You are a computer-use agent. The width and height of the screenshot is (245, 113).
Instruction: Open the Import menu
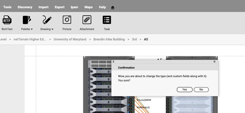(x=43, y=7)
